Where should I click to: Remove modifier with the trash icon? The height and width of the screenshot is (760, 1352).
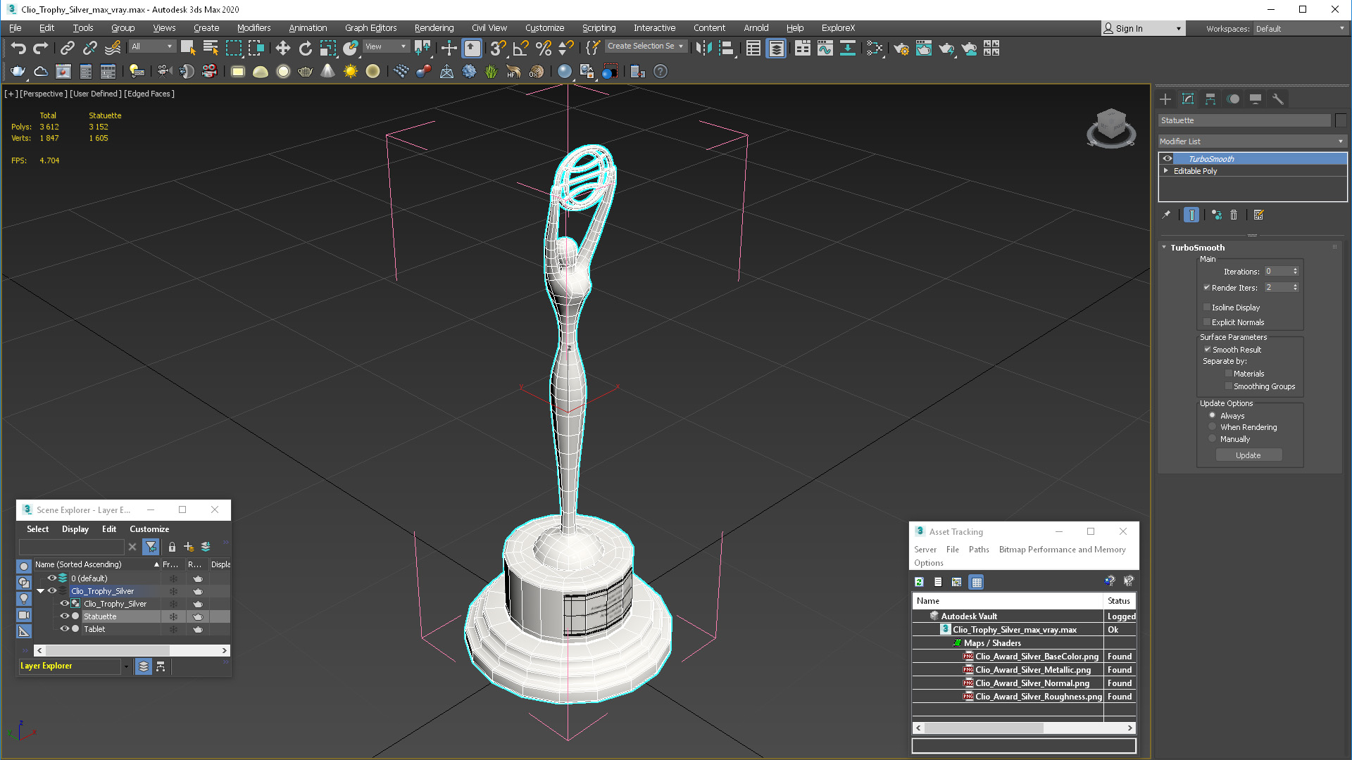pos(1233,215)
